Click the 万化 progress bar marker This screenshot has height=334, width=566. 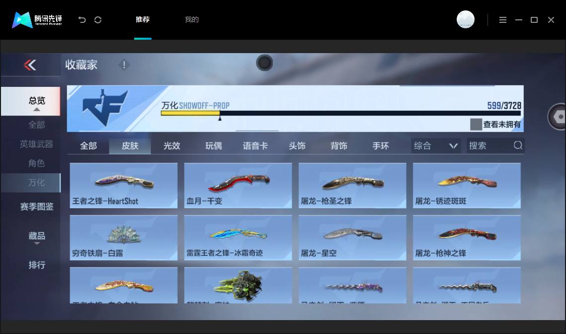[x=220, y=118]
